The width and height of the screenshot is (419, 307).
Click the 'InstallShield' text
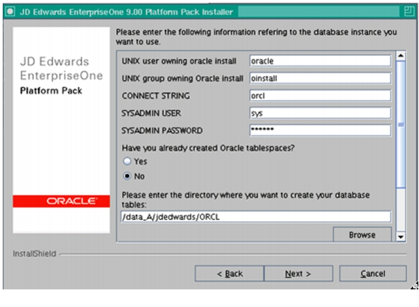(x=35, y=253)
